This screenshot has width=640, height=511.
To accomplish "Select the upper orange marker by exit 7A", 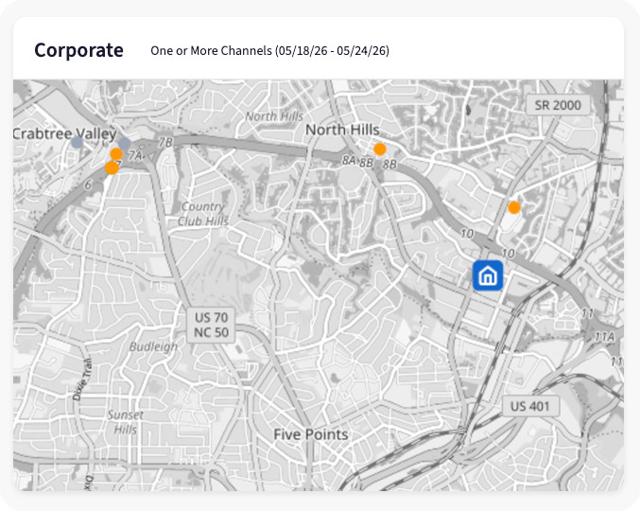I will click(x=116, y=154).
